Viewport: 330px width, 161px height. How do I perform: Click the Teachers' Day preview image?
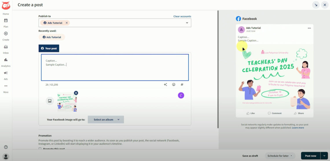275,77
